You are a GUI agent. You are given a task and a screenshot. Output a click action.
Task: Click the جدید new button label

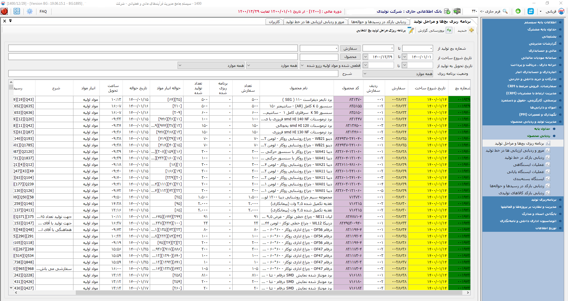[x=462, y=30]
